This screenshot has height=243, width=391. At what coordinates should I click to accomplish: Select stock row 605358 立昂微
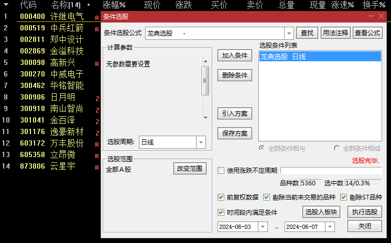pos(50,154)
